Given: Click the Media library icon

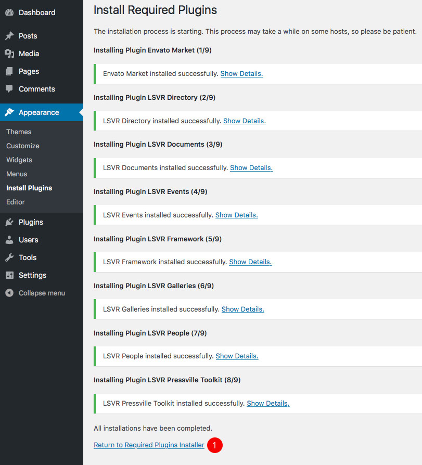Looking at the screenshot, I should coord(9,54).
